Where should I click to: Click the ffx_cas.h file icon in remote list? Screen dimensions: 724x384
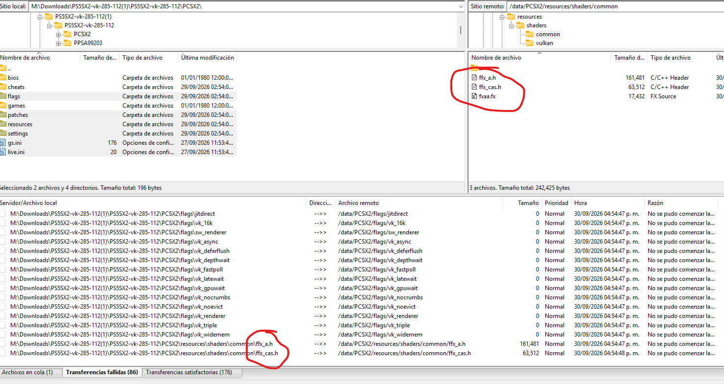pyautogui.click(x=474, y=87)
